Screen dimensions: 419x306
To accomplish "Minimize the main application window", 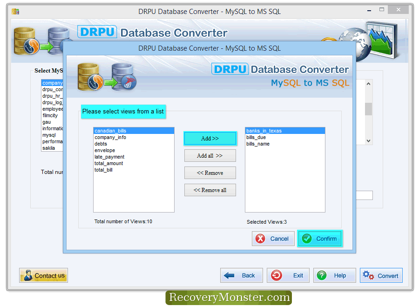I will pos(369,10).
